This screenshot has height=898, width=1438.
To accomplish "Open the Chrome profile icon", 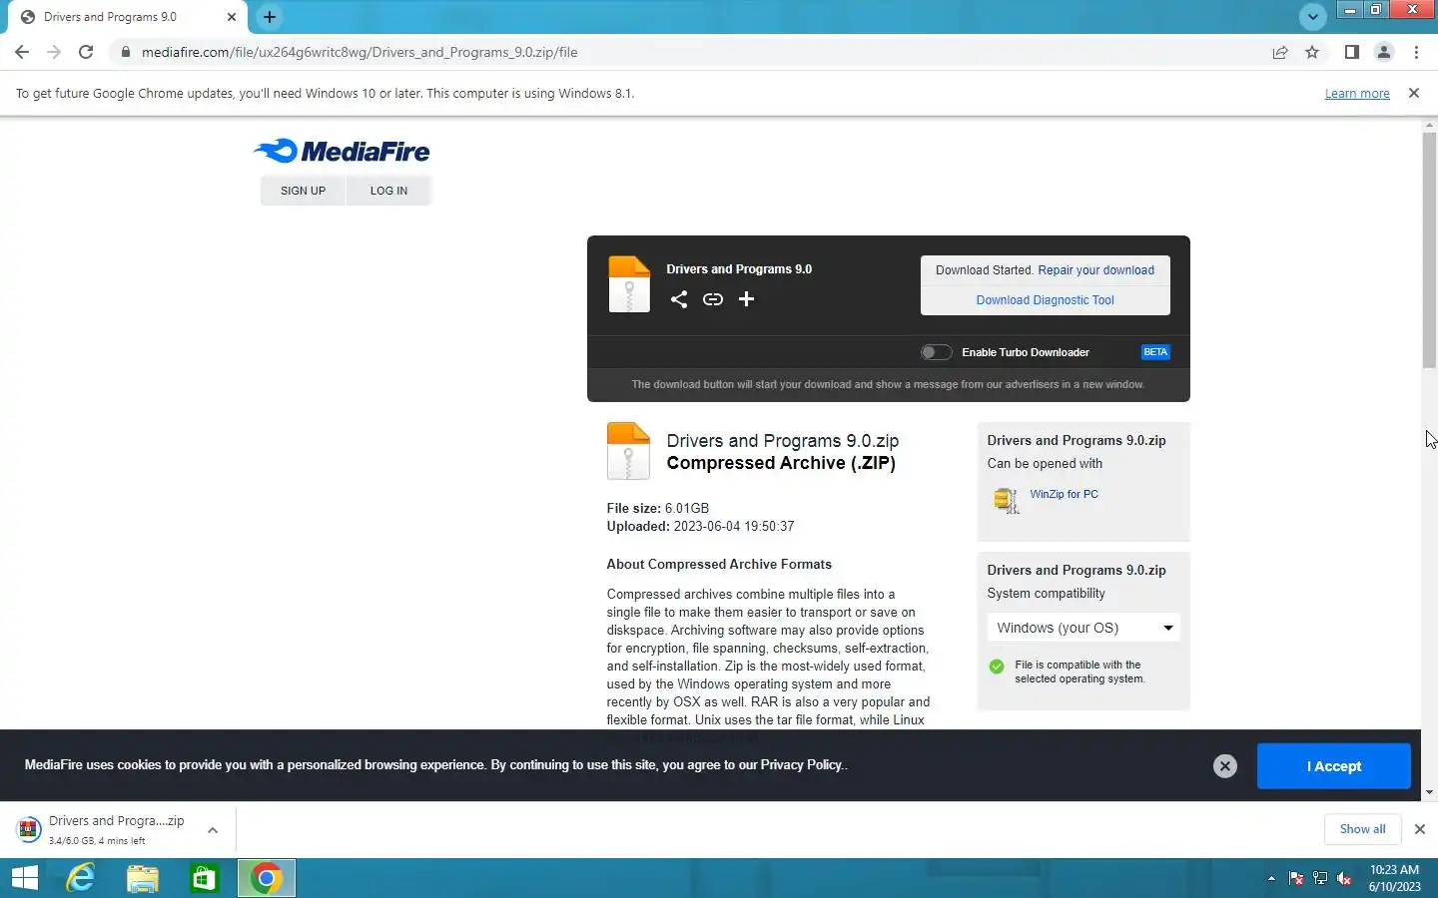I will pos(1384,52).
